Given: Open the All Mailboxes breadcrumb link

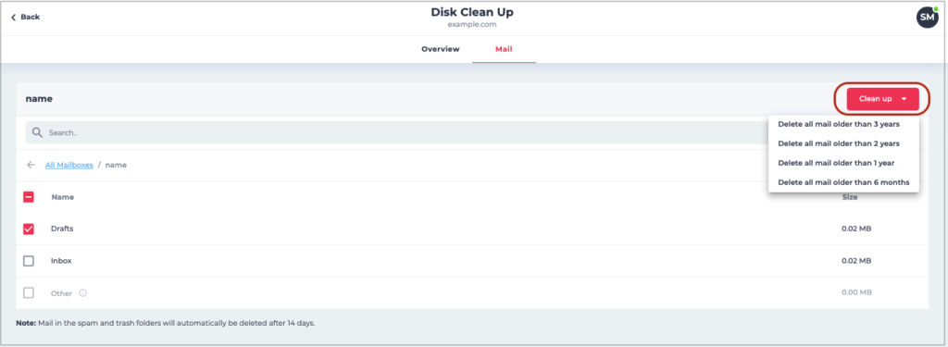Looking at the screenshot, I should click(69, 165).
